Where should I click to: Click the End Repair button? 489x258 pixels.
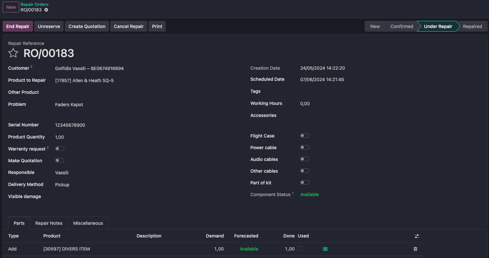click(x=18, y=26)
